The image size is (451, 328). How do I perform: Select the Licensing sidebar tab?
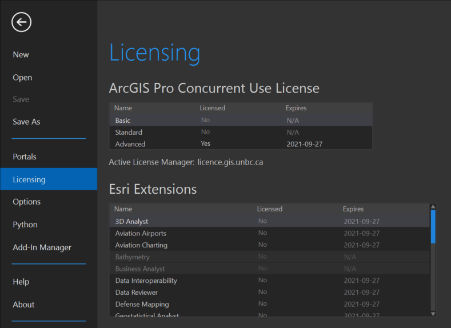49,179
